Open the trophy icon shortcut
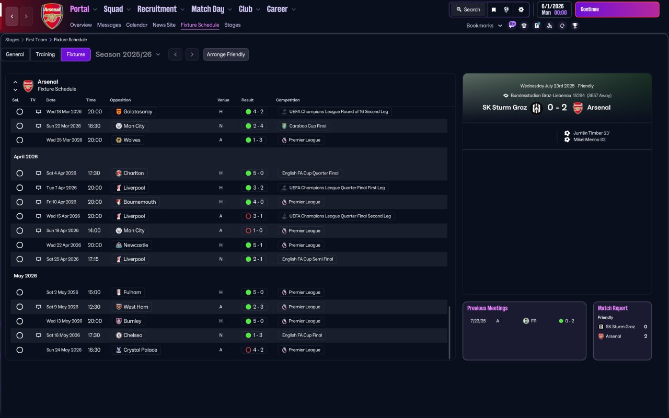Image resolution: width=669 pixels, height=418 pixels. tap(575, 26)
